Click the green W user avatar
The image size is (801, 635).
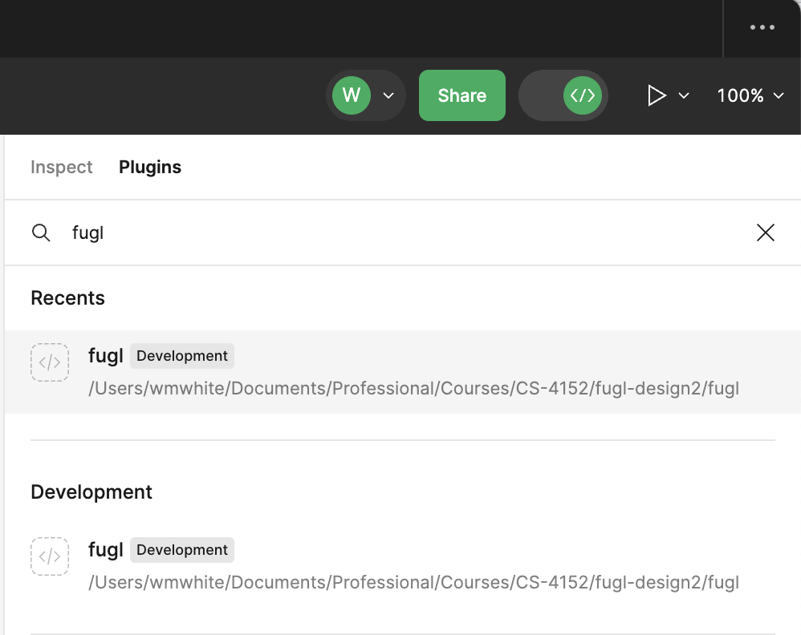(351, 95)
